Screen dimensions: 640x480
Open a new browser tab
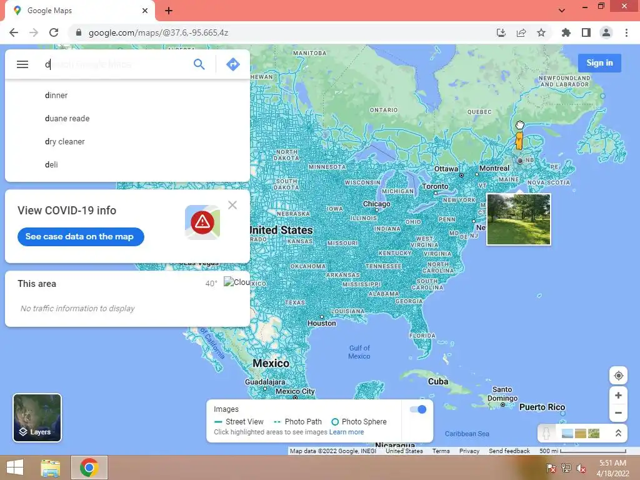click(x=169, y=11)
